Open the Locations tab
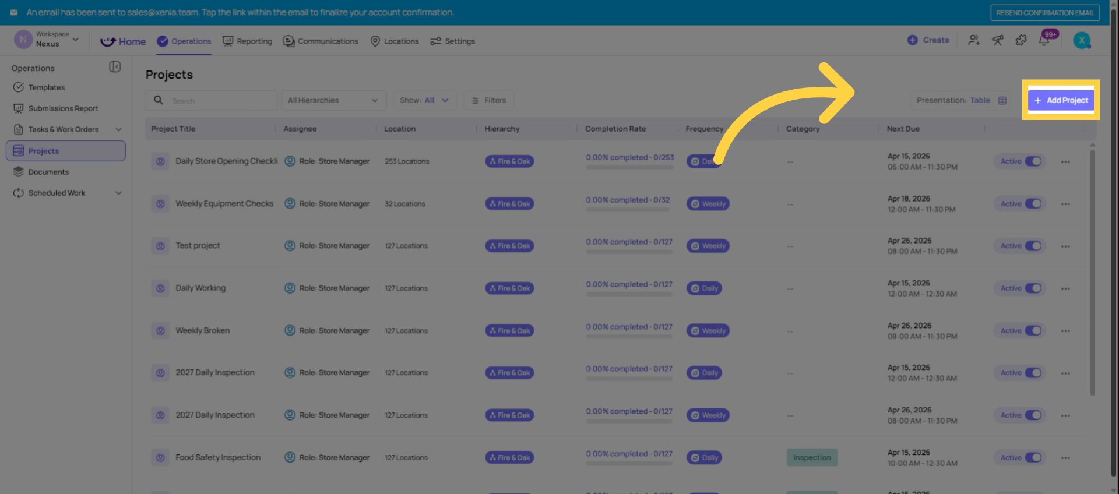1119x494 pixels. tap(395, 41)
